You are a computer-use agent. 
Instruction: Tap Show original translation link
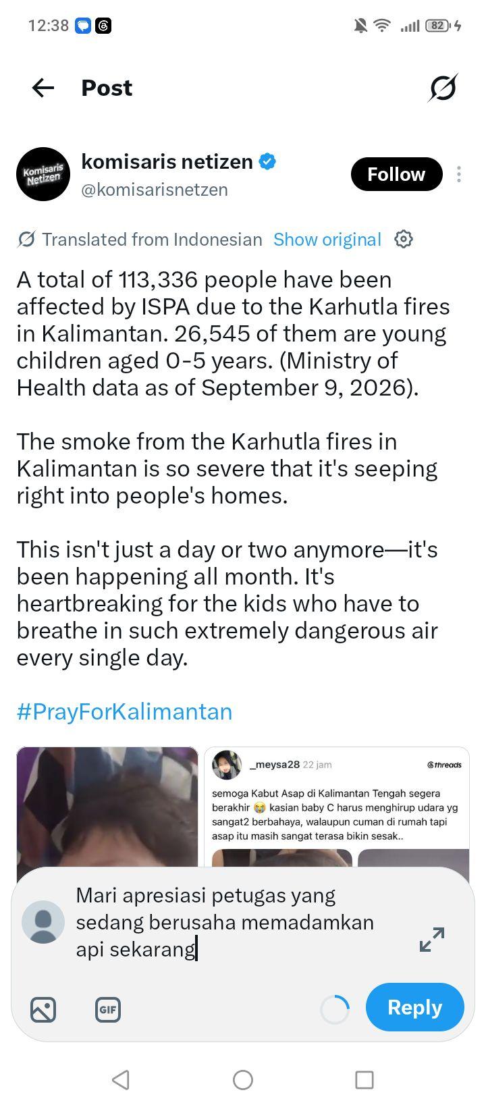click(x=327, y=240)
